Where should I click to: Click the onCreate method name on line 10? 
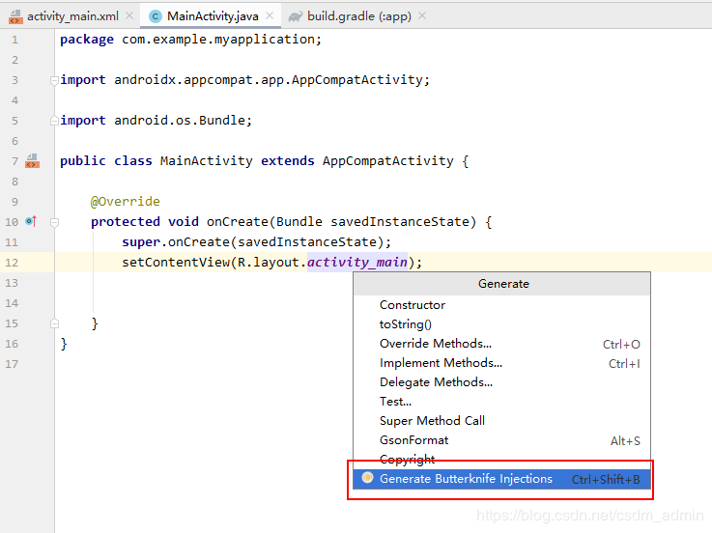pyautogui.click(x=238, y=221)
